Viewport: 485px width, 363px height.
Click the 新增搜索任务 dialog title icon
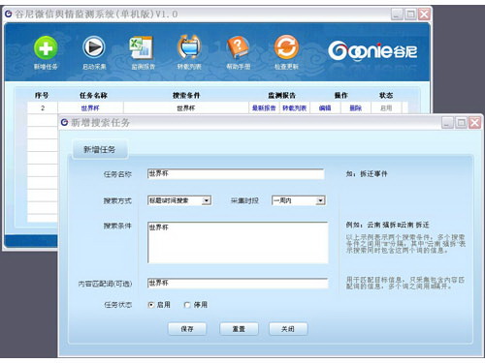coord(64,122)
